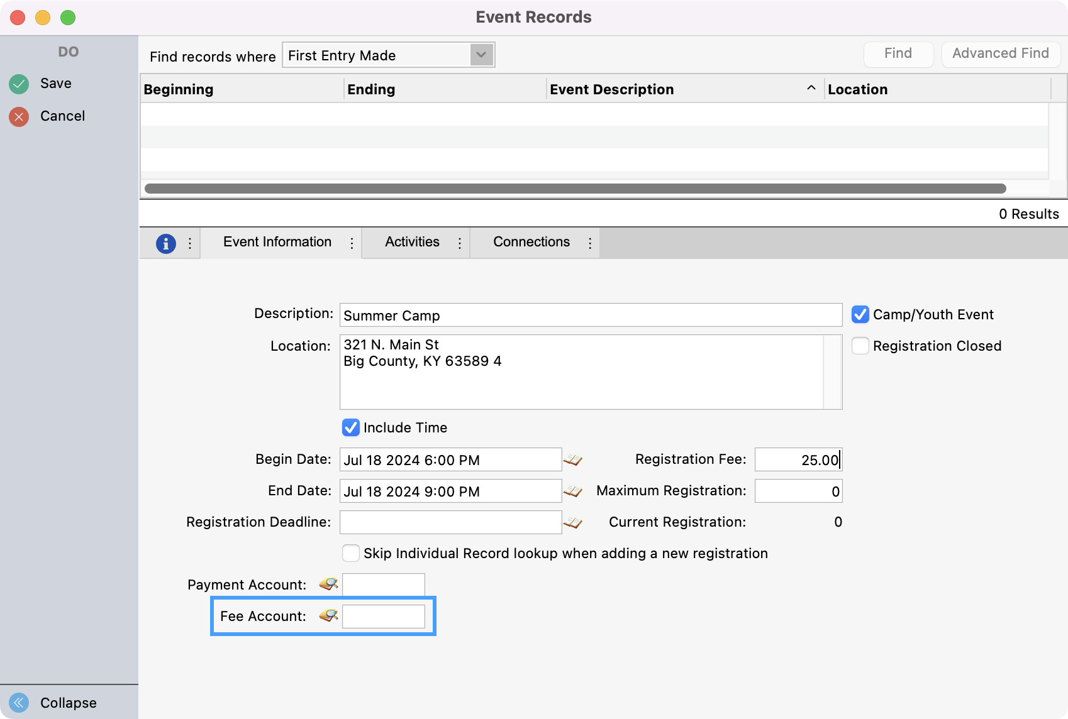Click the Fee Account lookup icon

[x=328, y=616]
